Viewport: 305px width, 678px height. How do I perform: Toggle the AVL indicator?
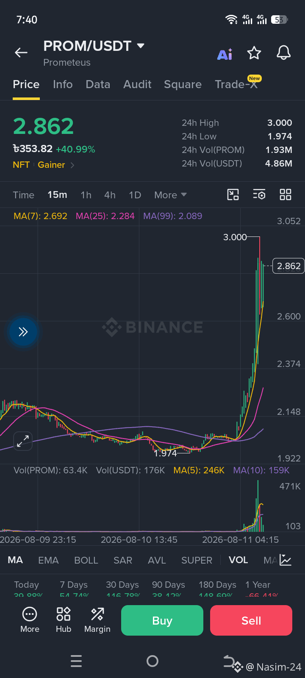click(157, 560)
